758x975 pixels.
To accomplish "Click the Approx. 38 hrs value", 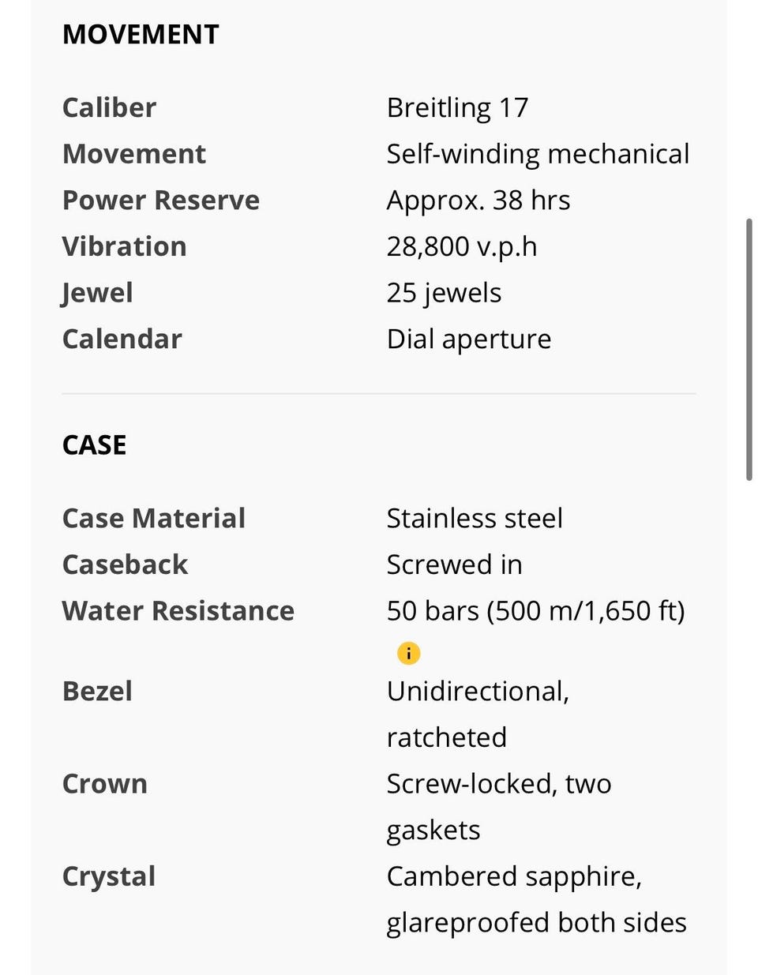I will tap(478, 201).
